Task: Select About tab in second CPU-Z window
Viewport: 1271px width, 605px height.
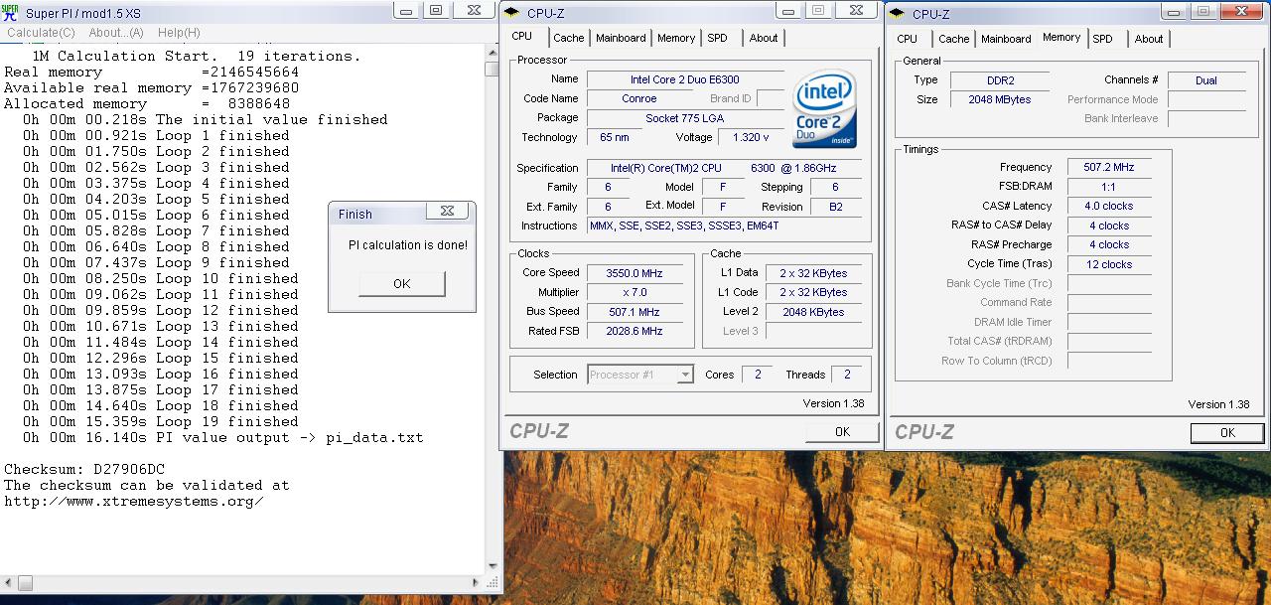Action: 1149,39
